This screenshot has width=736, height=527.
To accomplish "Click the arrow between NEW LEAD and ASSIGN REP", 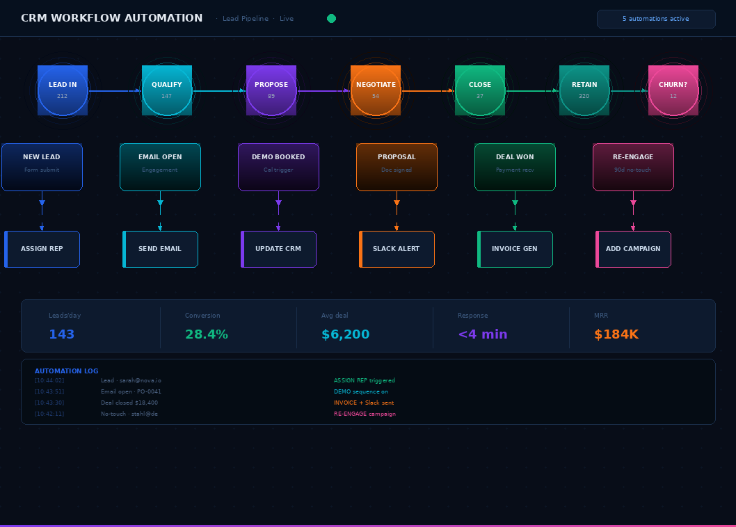I will 42,211.
